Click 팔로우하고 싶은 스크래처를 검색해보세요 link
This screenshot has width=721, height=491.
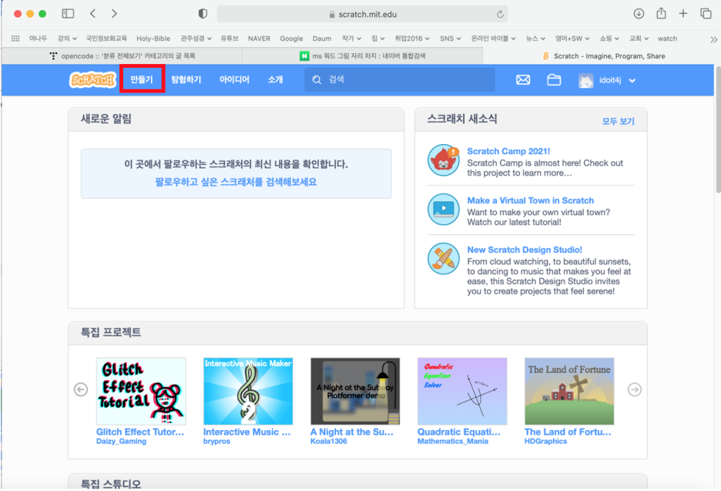pos(236,182)
